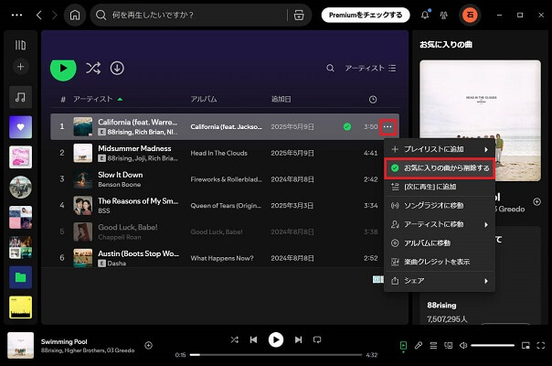The image size is (552, 366).
Task: Open the アーティスト sort order dropdown
Action: [370, 68]
